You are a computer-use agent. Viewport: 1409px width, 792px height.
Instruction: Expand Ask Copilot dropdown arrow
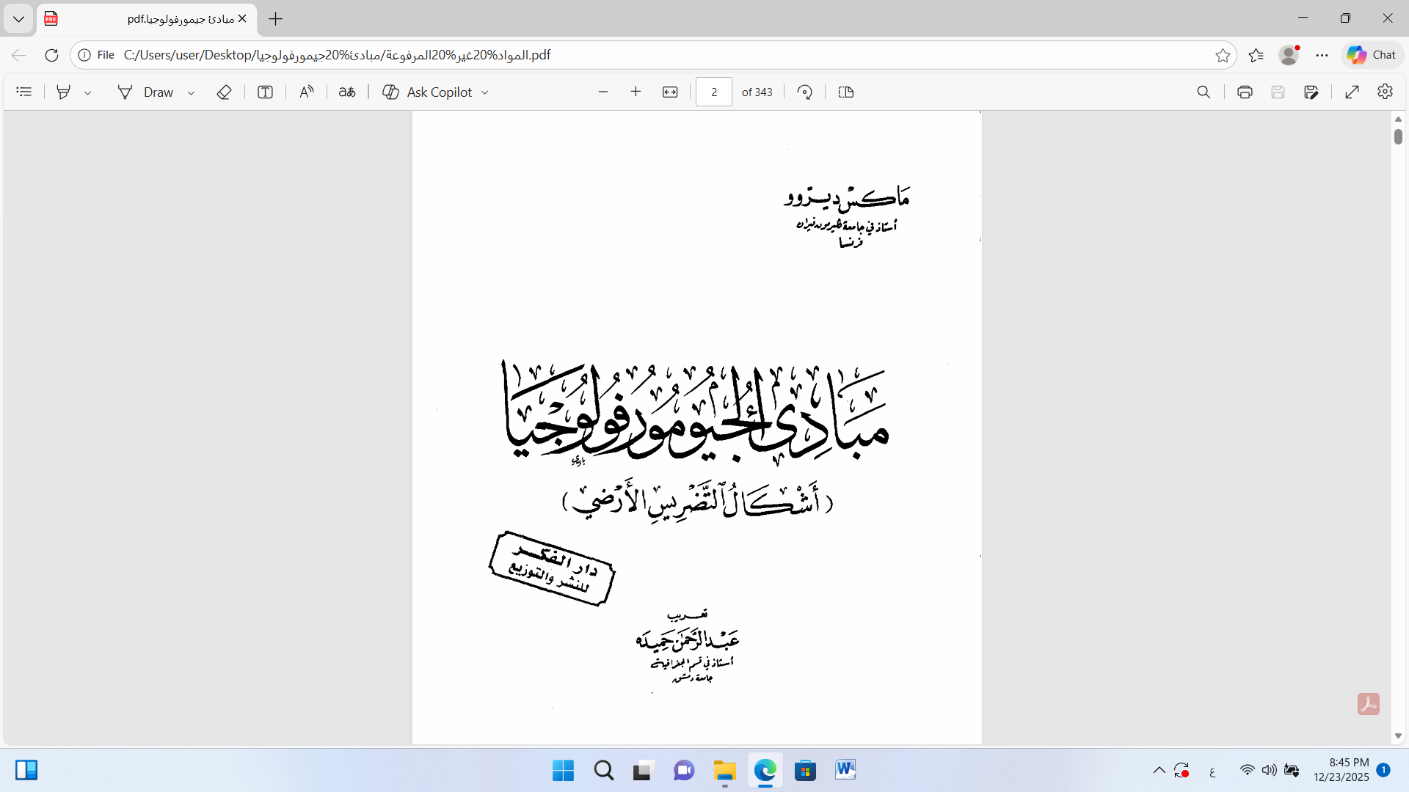[485, 92]
